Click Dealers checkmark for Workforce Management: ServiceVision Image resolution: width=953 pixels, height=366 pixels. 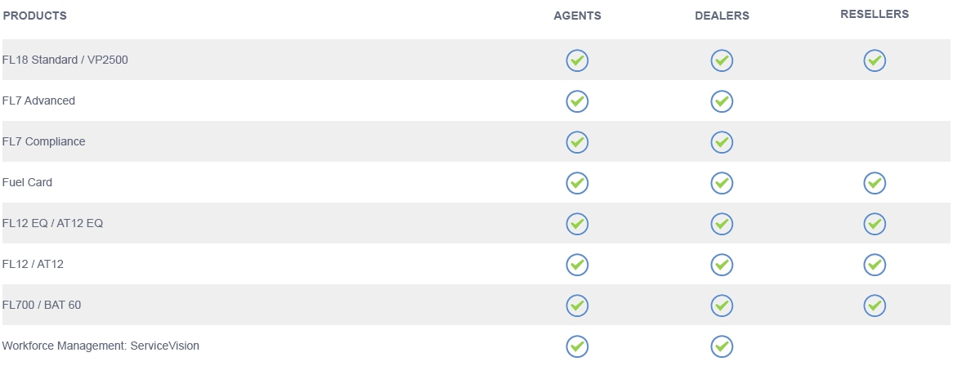pos(722,346)
